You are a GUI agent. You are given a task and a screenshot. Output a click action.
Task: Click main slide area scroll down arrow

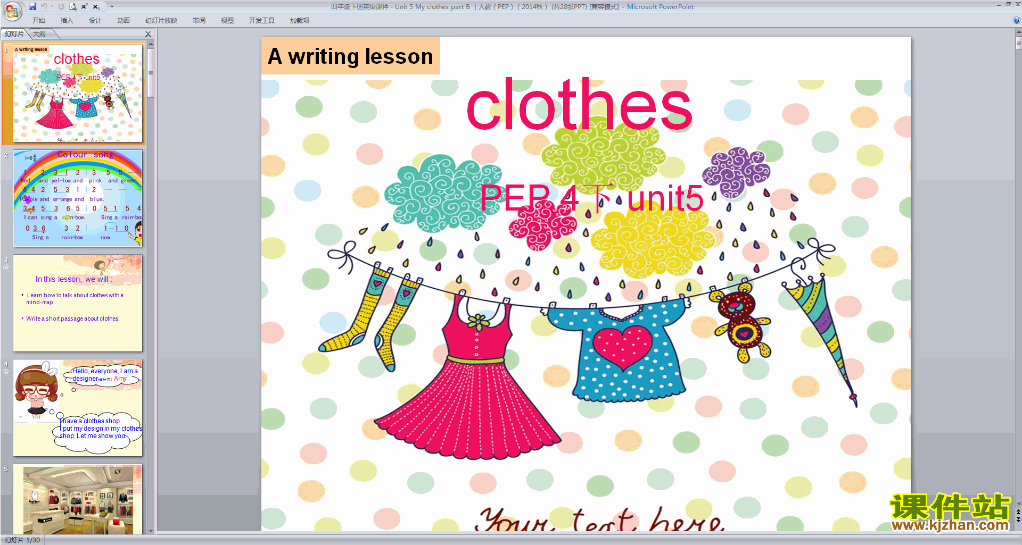tap(1018, 504)
